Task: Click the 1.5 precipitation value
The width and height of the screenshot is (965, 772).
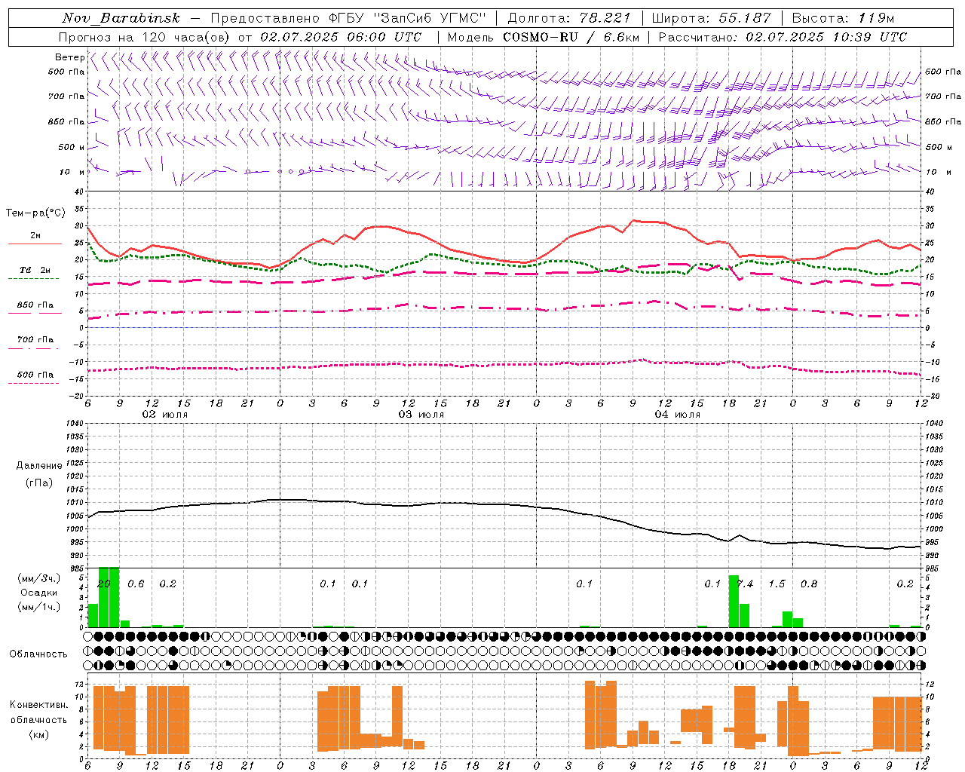Action: [777, 584]
